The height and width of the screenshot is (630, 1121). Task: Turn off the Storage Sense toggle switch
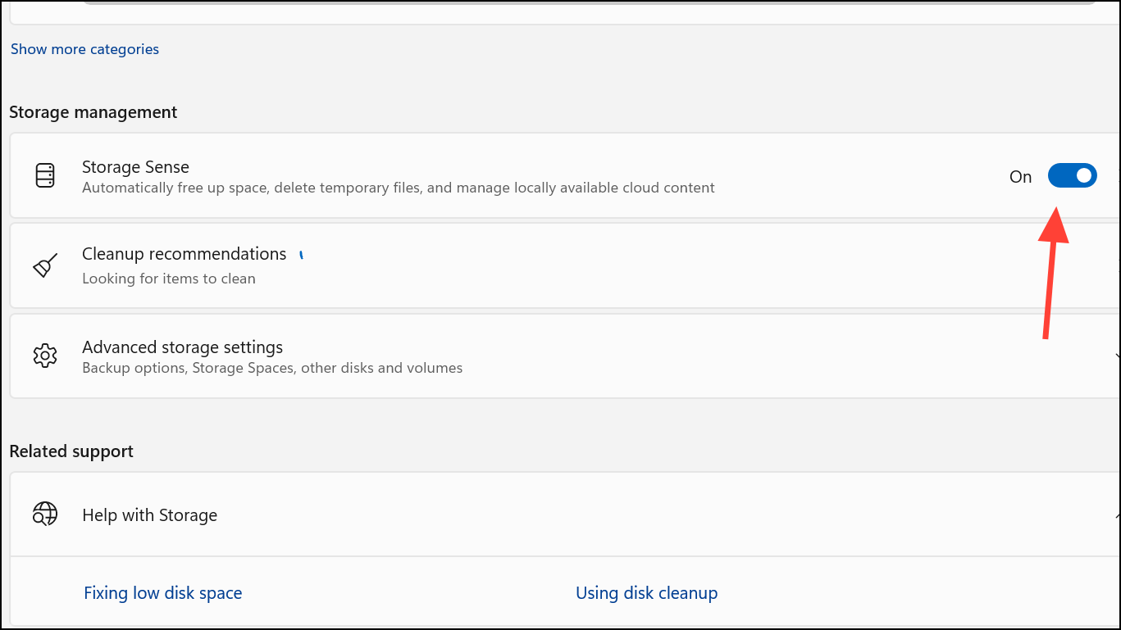pyautogui.click(x=1072, y=176)
